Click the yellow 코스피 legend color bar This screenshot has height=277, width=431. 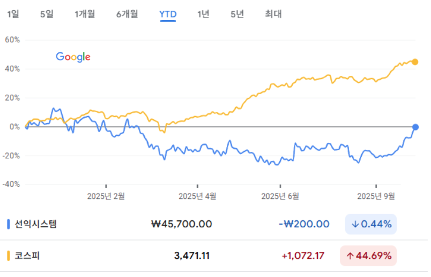click(9, 256)
